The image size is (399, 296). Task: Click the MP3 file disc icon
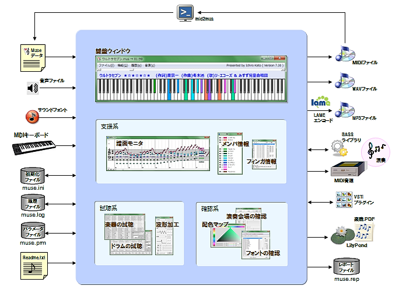click(x=341, y=109)
